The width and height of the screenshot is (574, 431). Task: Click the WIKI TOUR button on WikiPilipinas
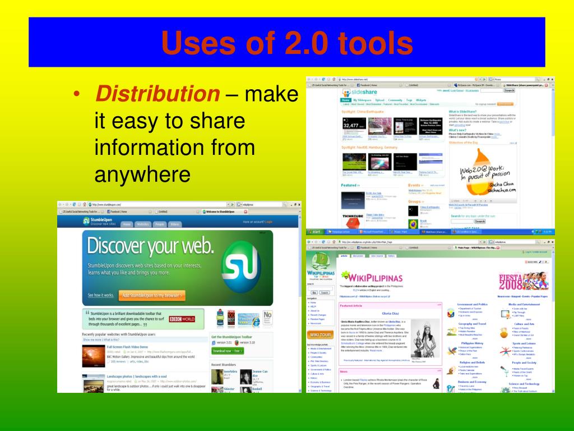click(320, 334)
